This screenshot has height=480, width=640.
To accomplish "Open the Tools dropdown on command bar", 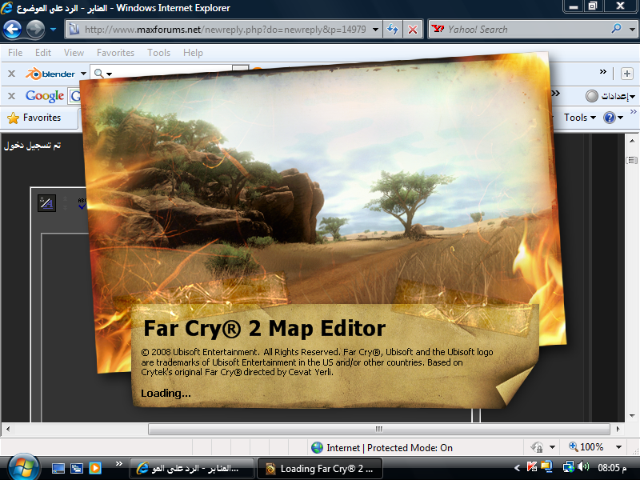I will coord(579,118).
